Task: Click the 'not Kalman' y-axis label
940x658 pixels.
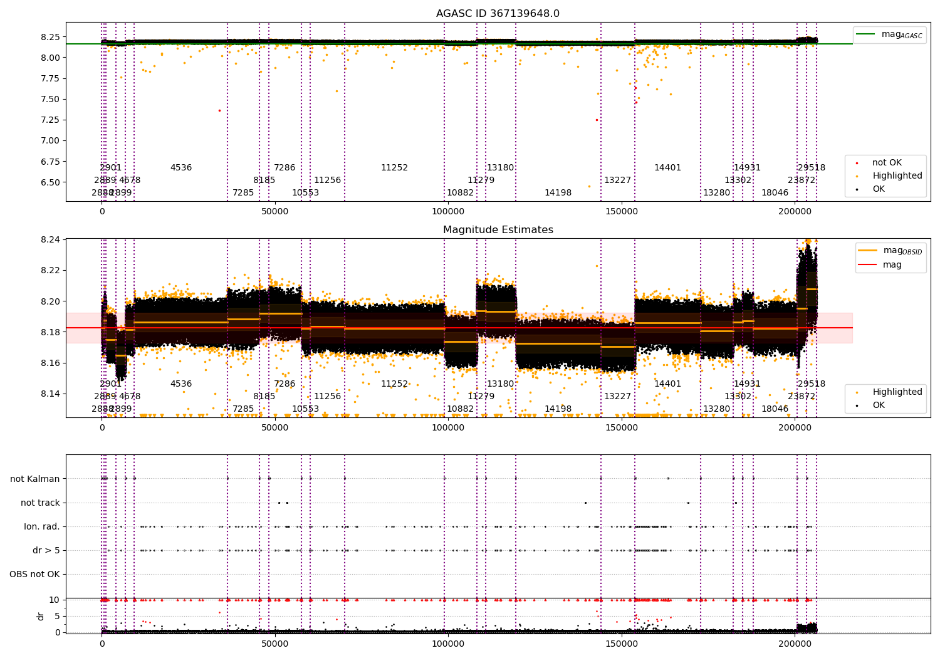Action: point(35,479)
